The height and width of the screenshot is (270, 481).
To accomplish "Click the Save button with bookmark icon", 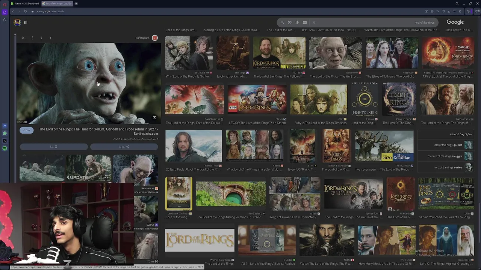I will pyautogui.click(x=53, y=147).
